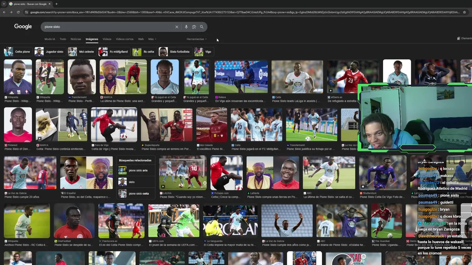
Task: Click the Google logo
Action: click(23, 26)
